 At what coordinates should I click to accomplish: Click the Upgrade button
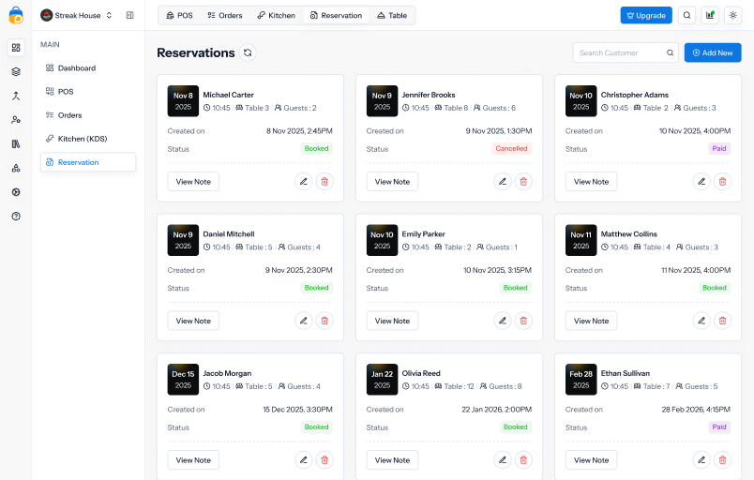646,15
